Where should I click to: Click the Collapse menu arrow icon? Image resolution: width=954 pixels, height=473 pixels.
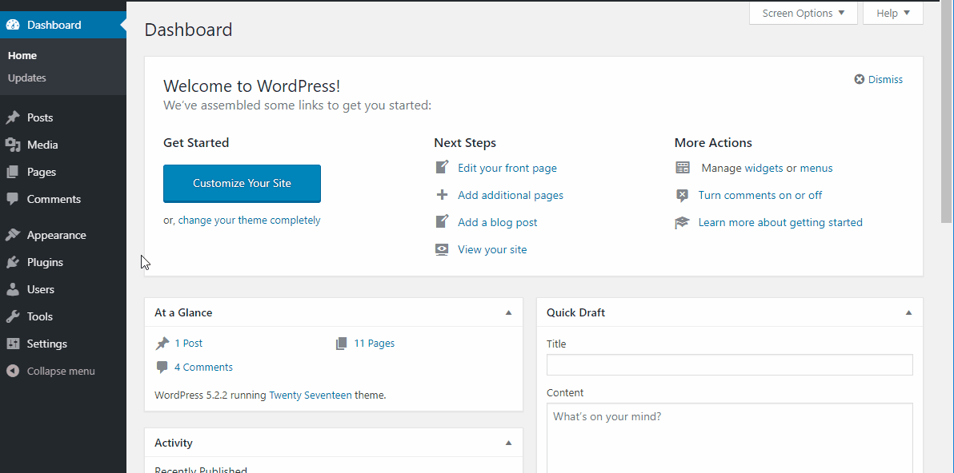coord(13,371)
